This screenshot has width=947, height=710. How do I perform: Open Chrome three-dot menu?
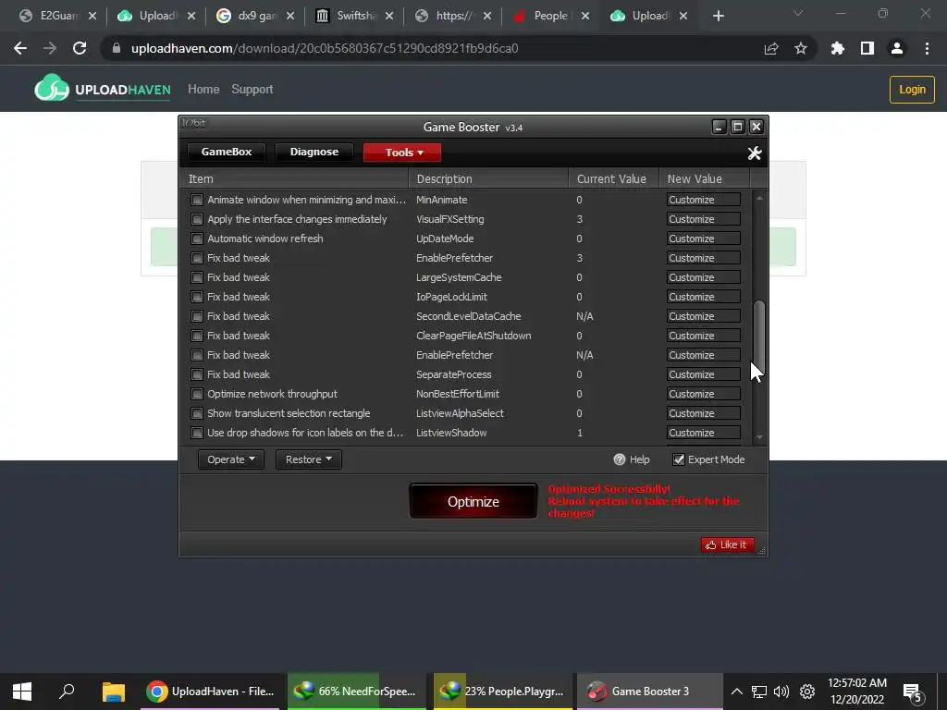[927, 48]
